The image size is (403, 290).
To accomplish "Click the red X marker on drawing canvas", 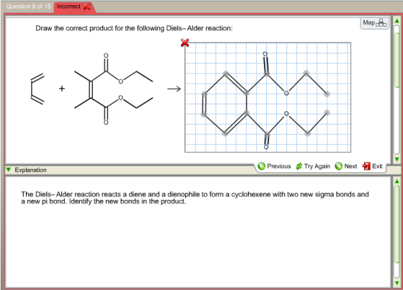I will click(x=184, y=42).
